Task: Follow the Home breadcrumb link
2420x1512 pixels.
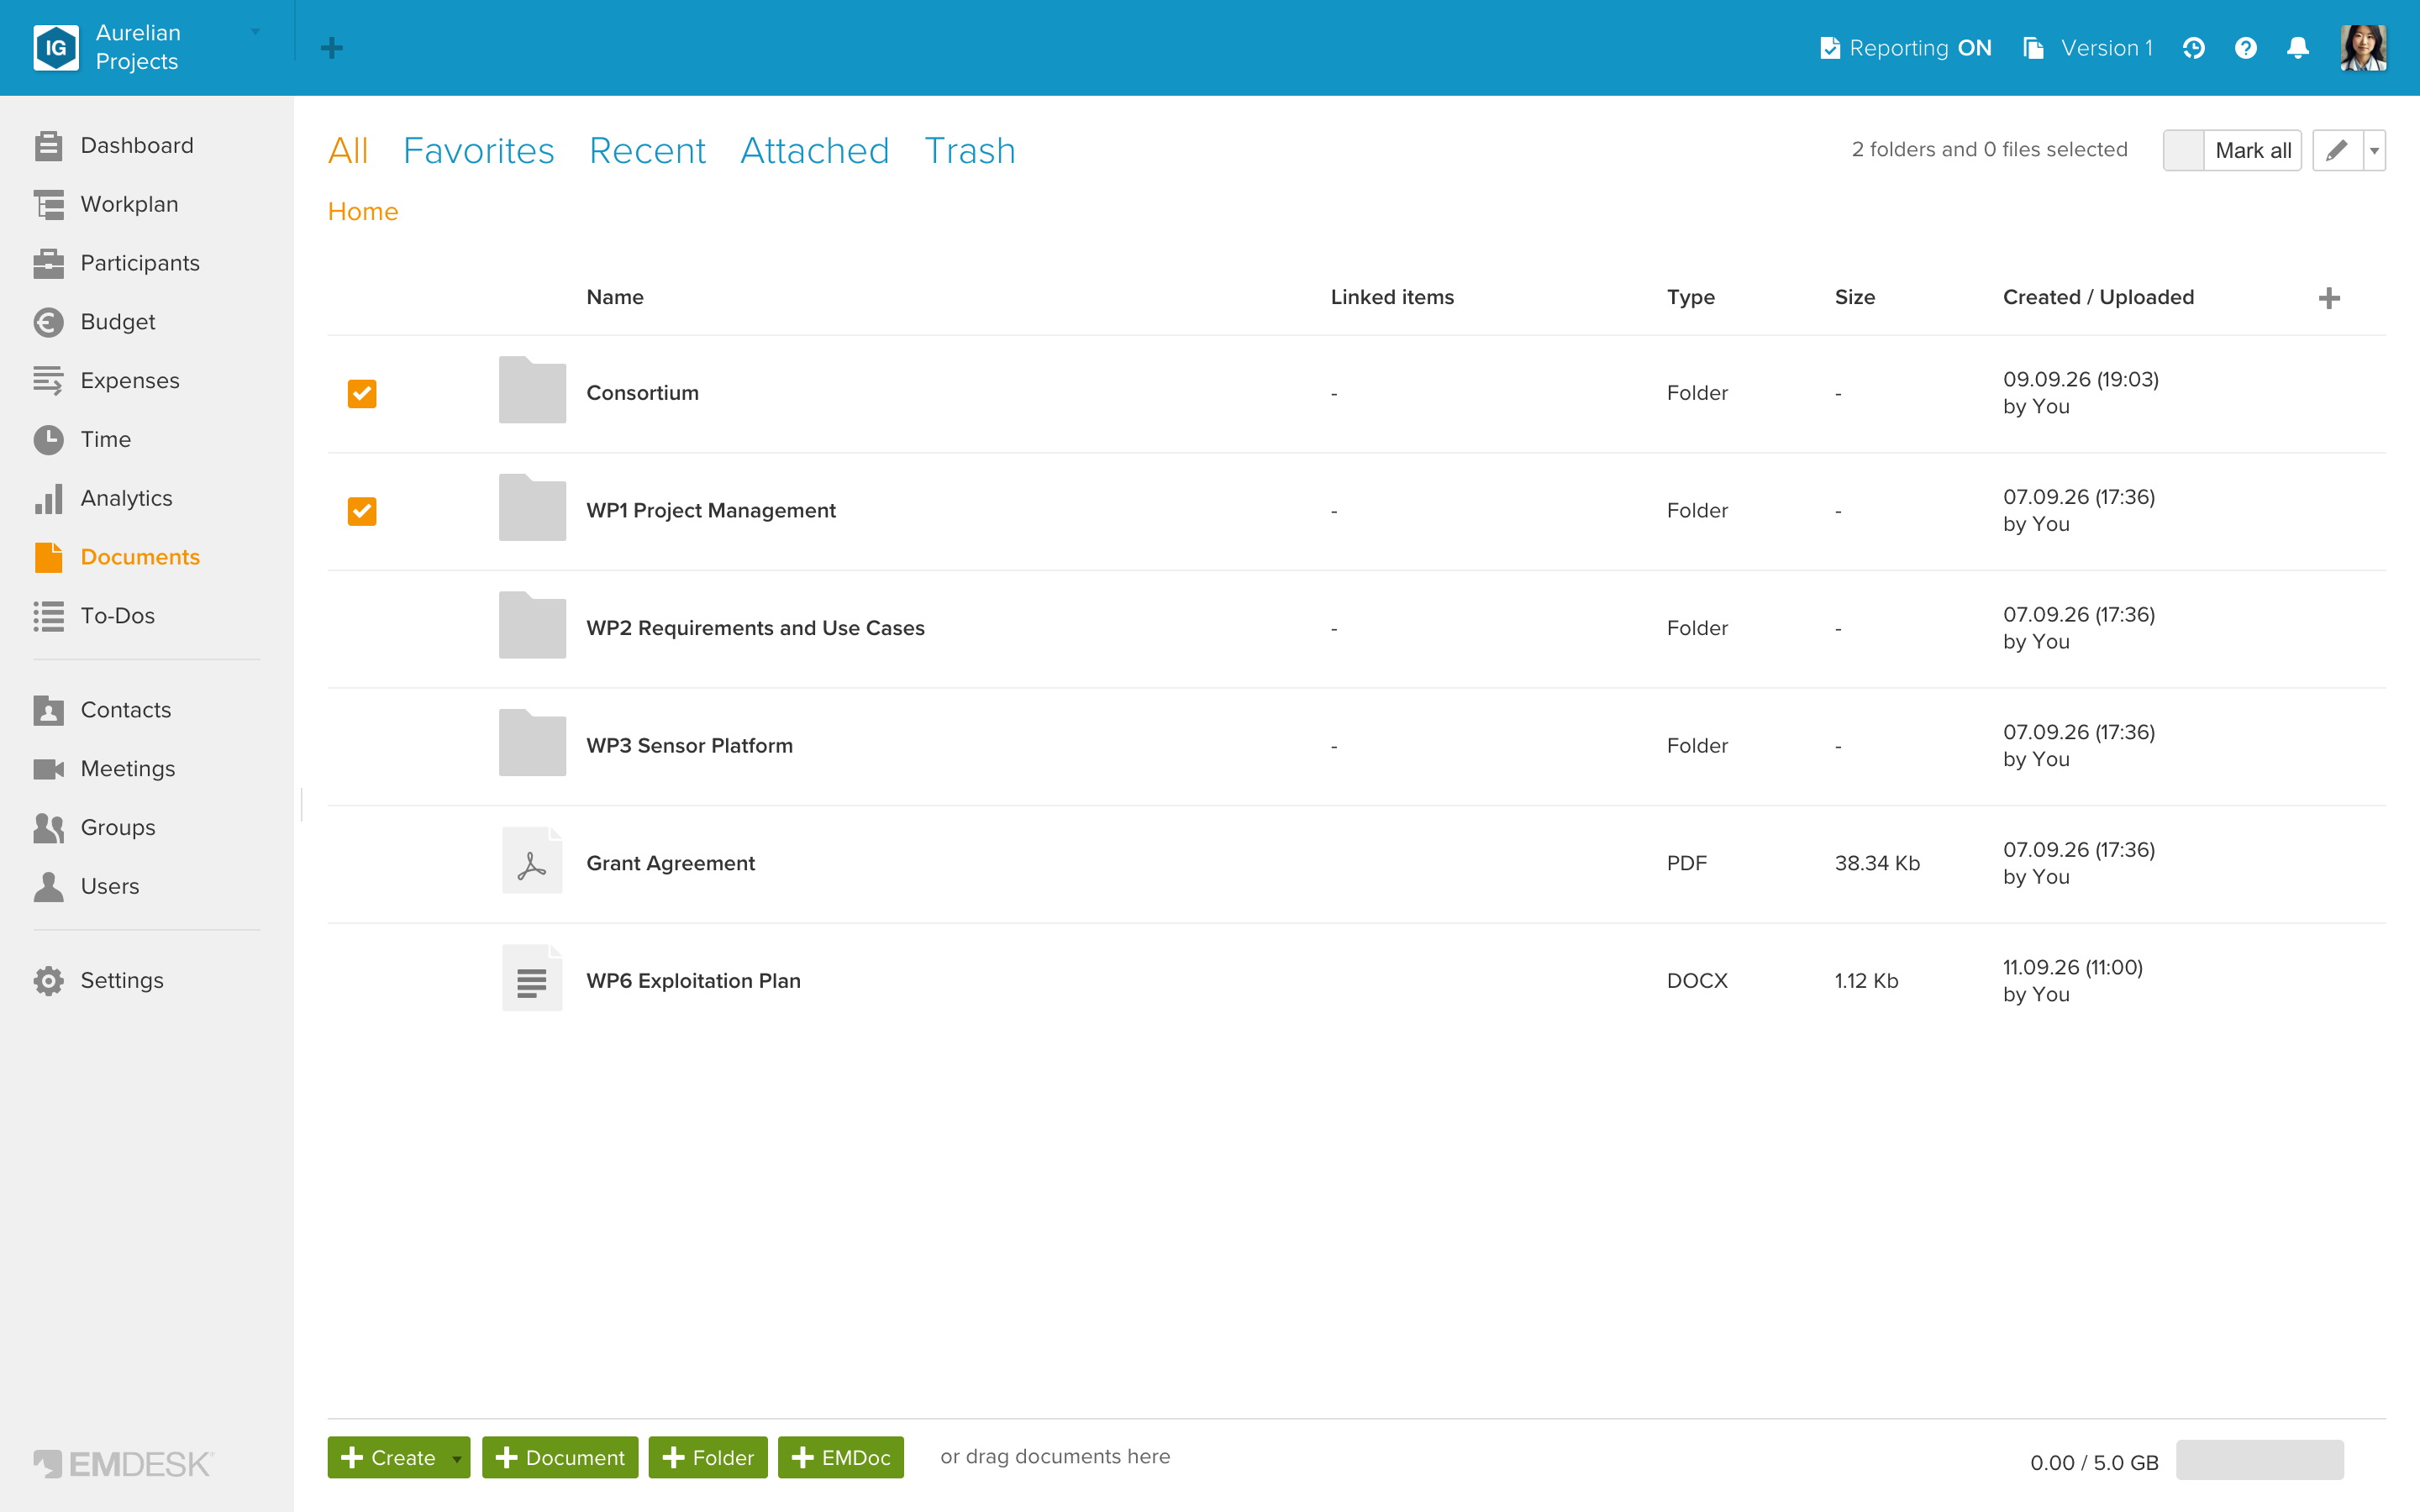Action: pyautogui.click(x=362, y=212)
